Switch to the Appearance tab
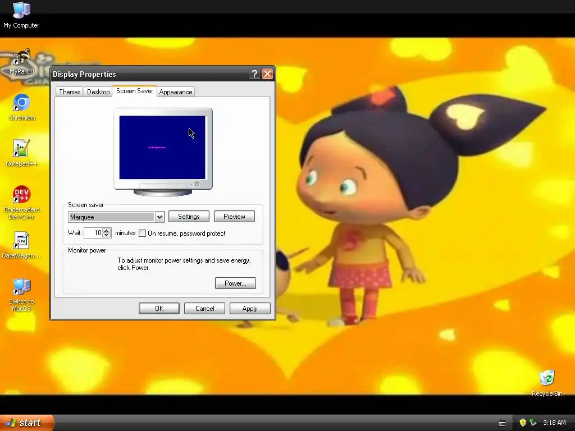This screenshot has height=431, width=575. pos(176,92)
